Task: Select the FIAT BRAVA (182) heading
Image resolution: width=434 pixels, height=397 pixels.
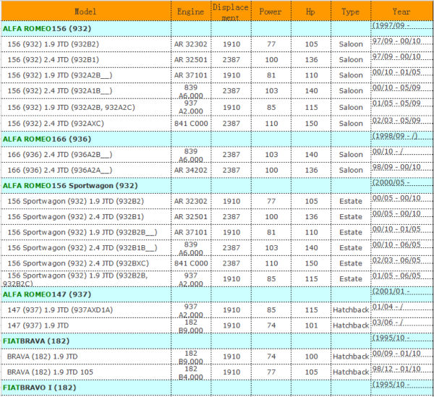Action: pyautogui.click(x=36, y=341)
